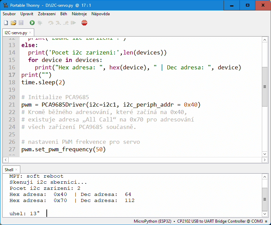Click the Shell line with Hex adresa 0x40

click(70, 195)
